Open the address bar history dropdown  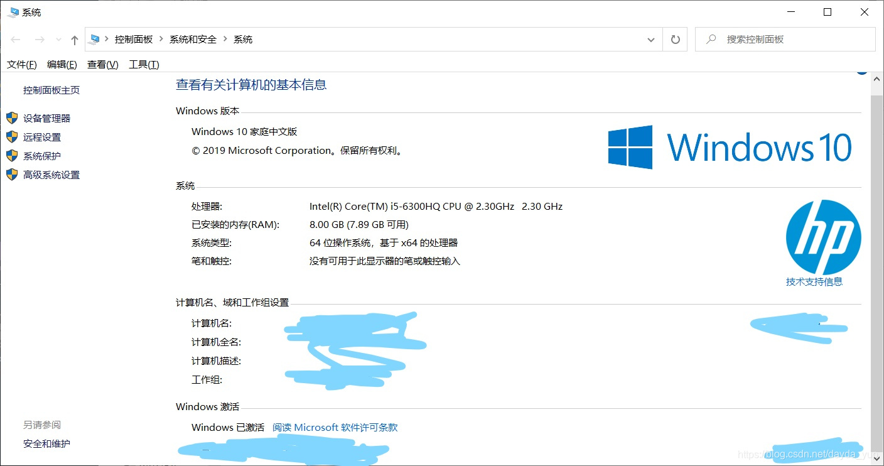(x=651, y=40)
